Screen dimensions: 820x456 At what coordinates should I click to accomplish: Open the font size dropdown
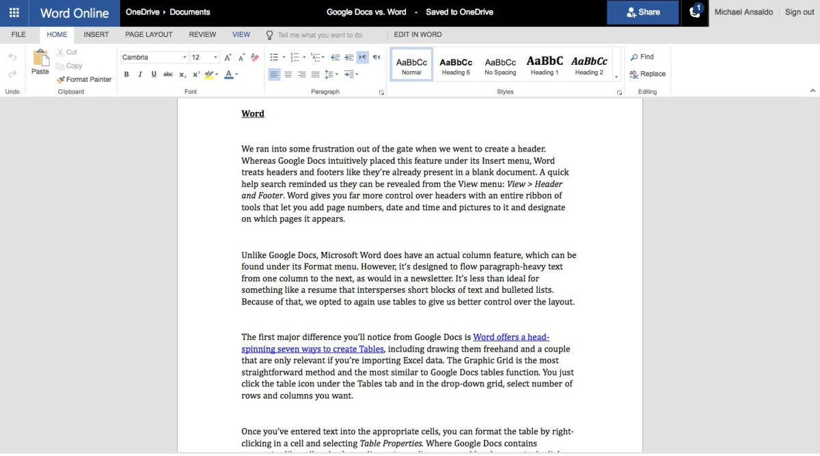click(x=205, y=57)
